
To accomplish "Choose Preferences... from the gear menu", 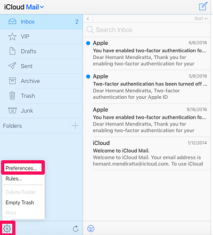I will tap(23, 168).
